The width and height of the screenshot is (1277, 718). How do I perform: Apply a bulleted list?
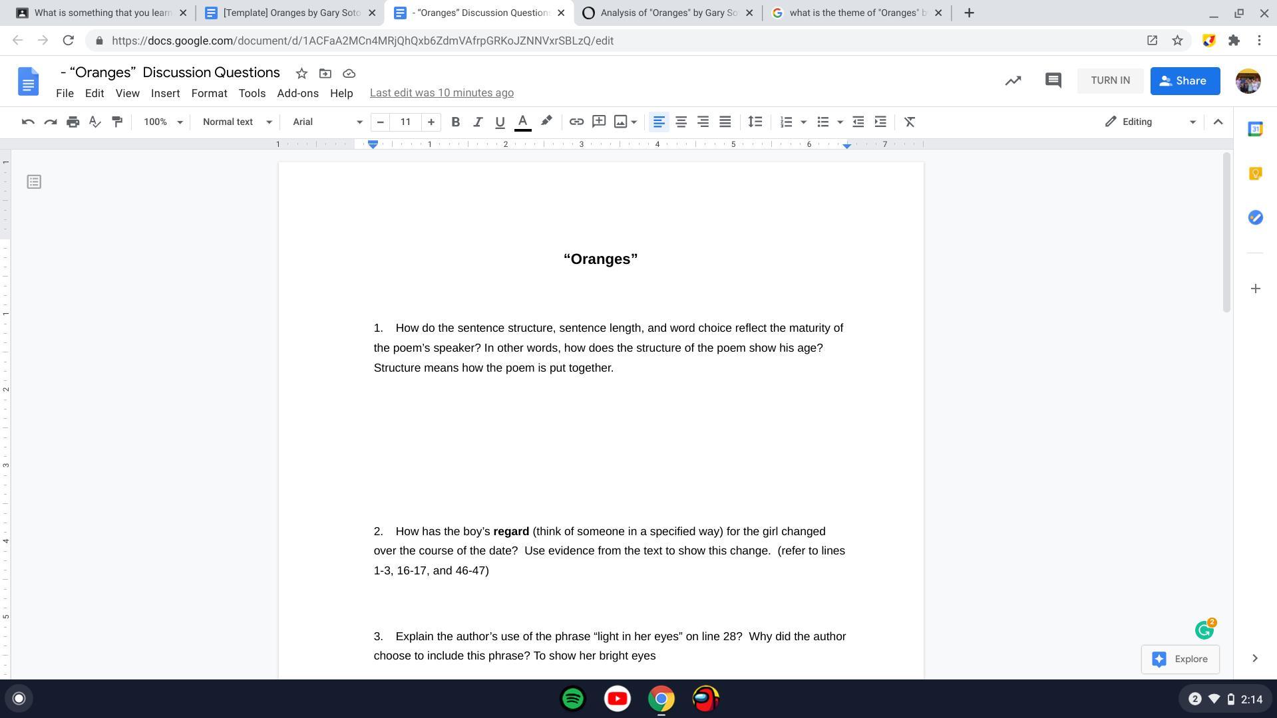822,122
